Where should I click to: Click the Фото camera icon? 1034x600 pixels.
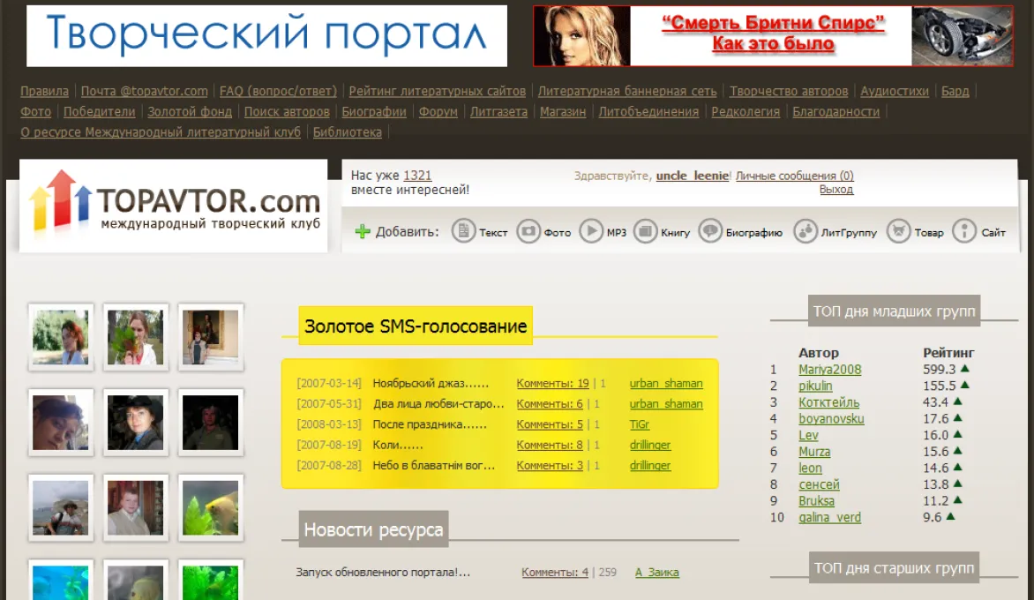tap(528, 231)
